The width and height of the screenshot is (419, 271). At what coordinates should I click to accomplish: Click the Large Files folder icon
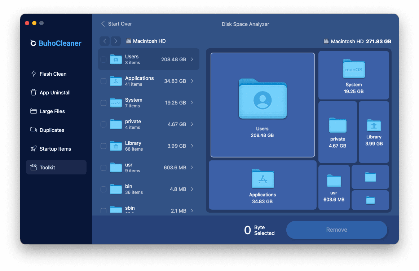pyautogui.click(x=34, y=111)
